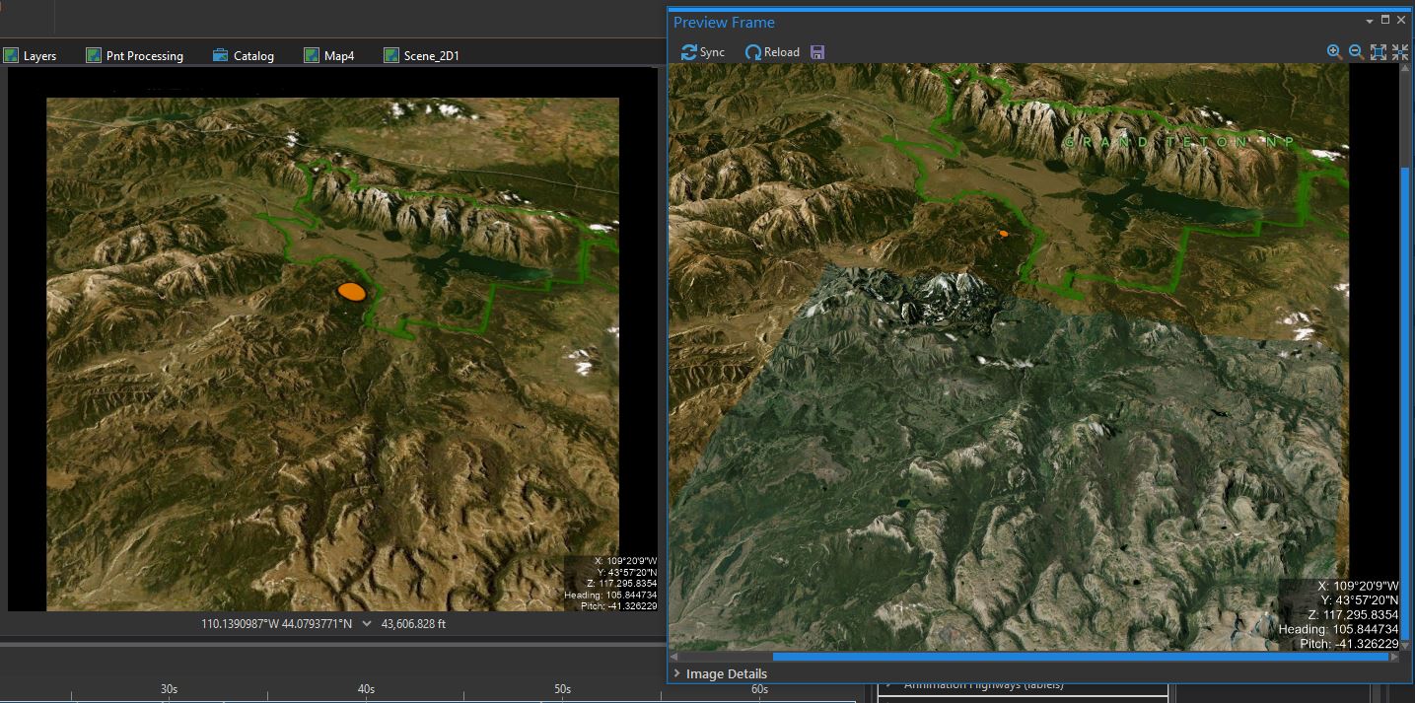Open the Catalog tab
This screenshot has height=703, width=1415.
point(244,56)
